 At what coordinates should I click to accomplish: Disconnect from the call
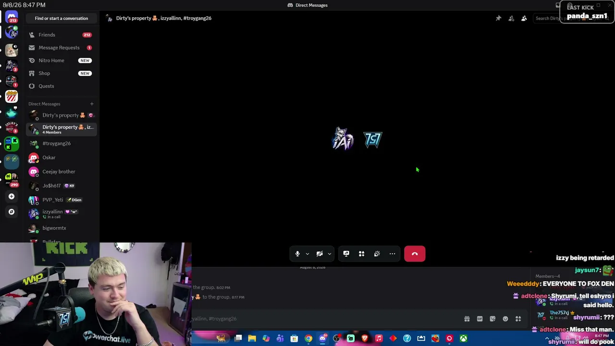point(415,254)
